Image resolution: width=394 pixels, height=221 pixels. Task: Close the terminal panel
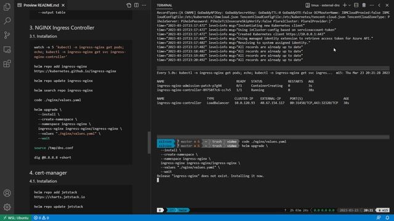coord(387,5)
